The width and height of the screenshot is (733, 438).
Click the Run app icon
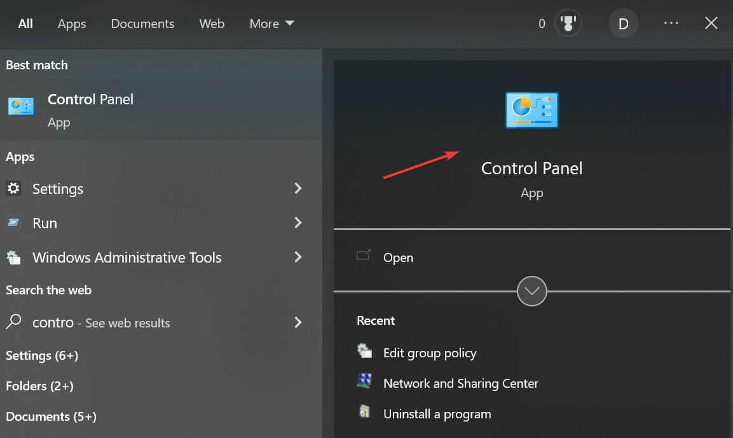(13, 222)
